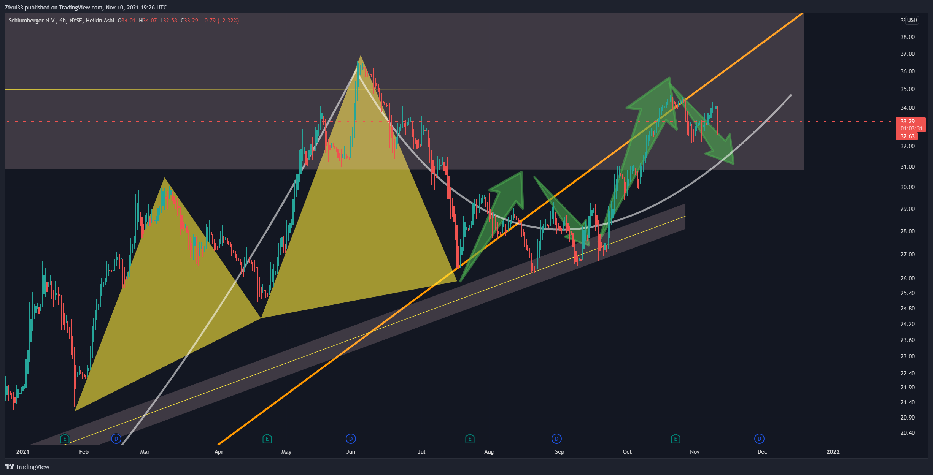Viewport: 933px width, 475px height.
Task: Click the 26.00 price axis label
Action: click(908, 279)
